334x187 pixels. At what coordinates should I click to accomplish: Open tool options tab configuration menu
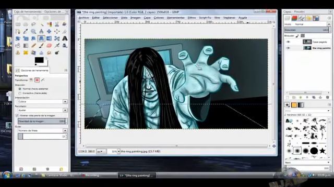(66, 70)
